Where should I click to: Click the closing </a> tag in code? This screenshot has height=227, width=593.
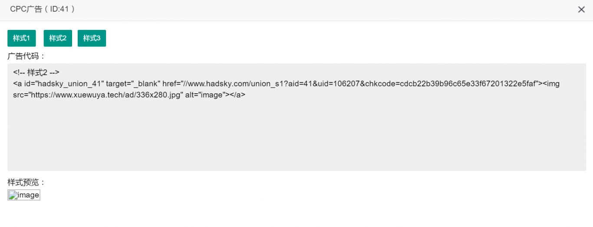pos(237,95)
